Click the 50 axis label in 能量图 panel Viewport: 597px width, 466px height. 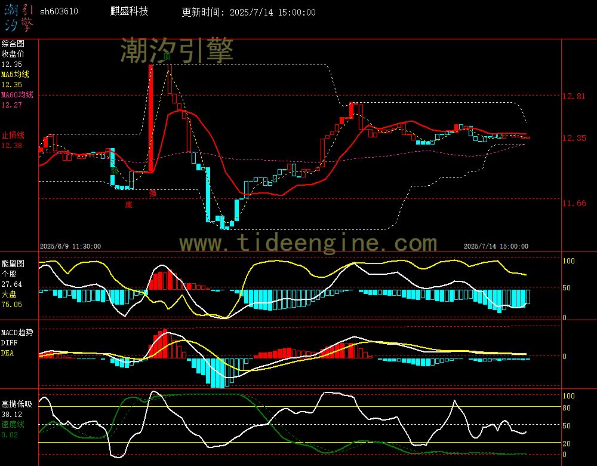[x=567, y=288]
